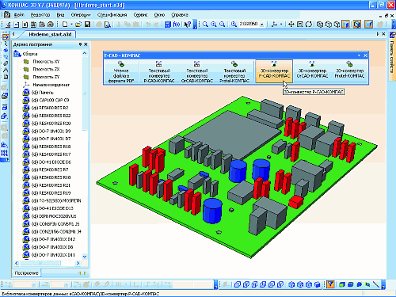The height and width of the screenshot is (297, 396).
Task: Toggle perspective view mode
Action: (x=357, y=25)
